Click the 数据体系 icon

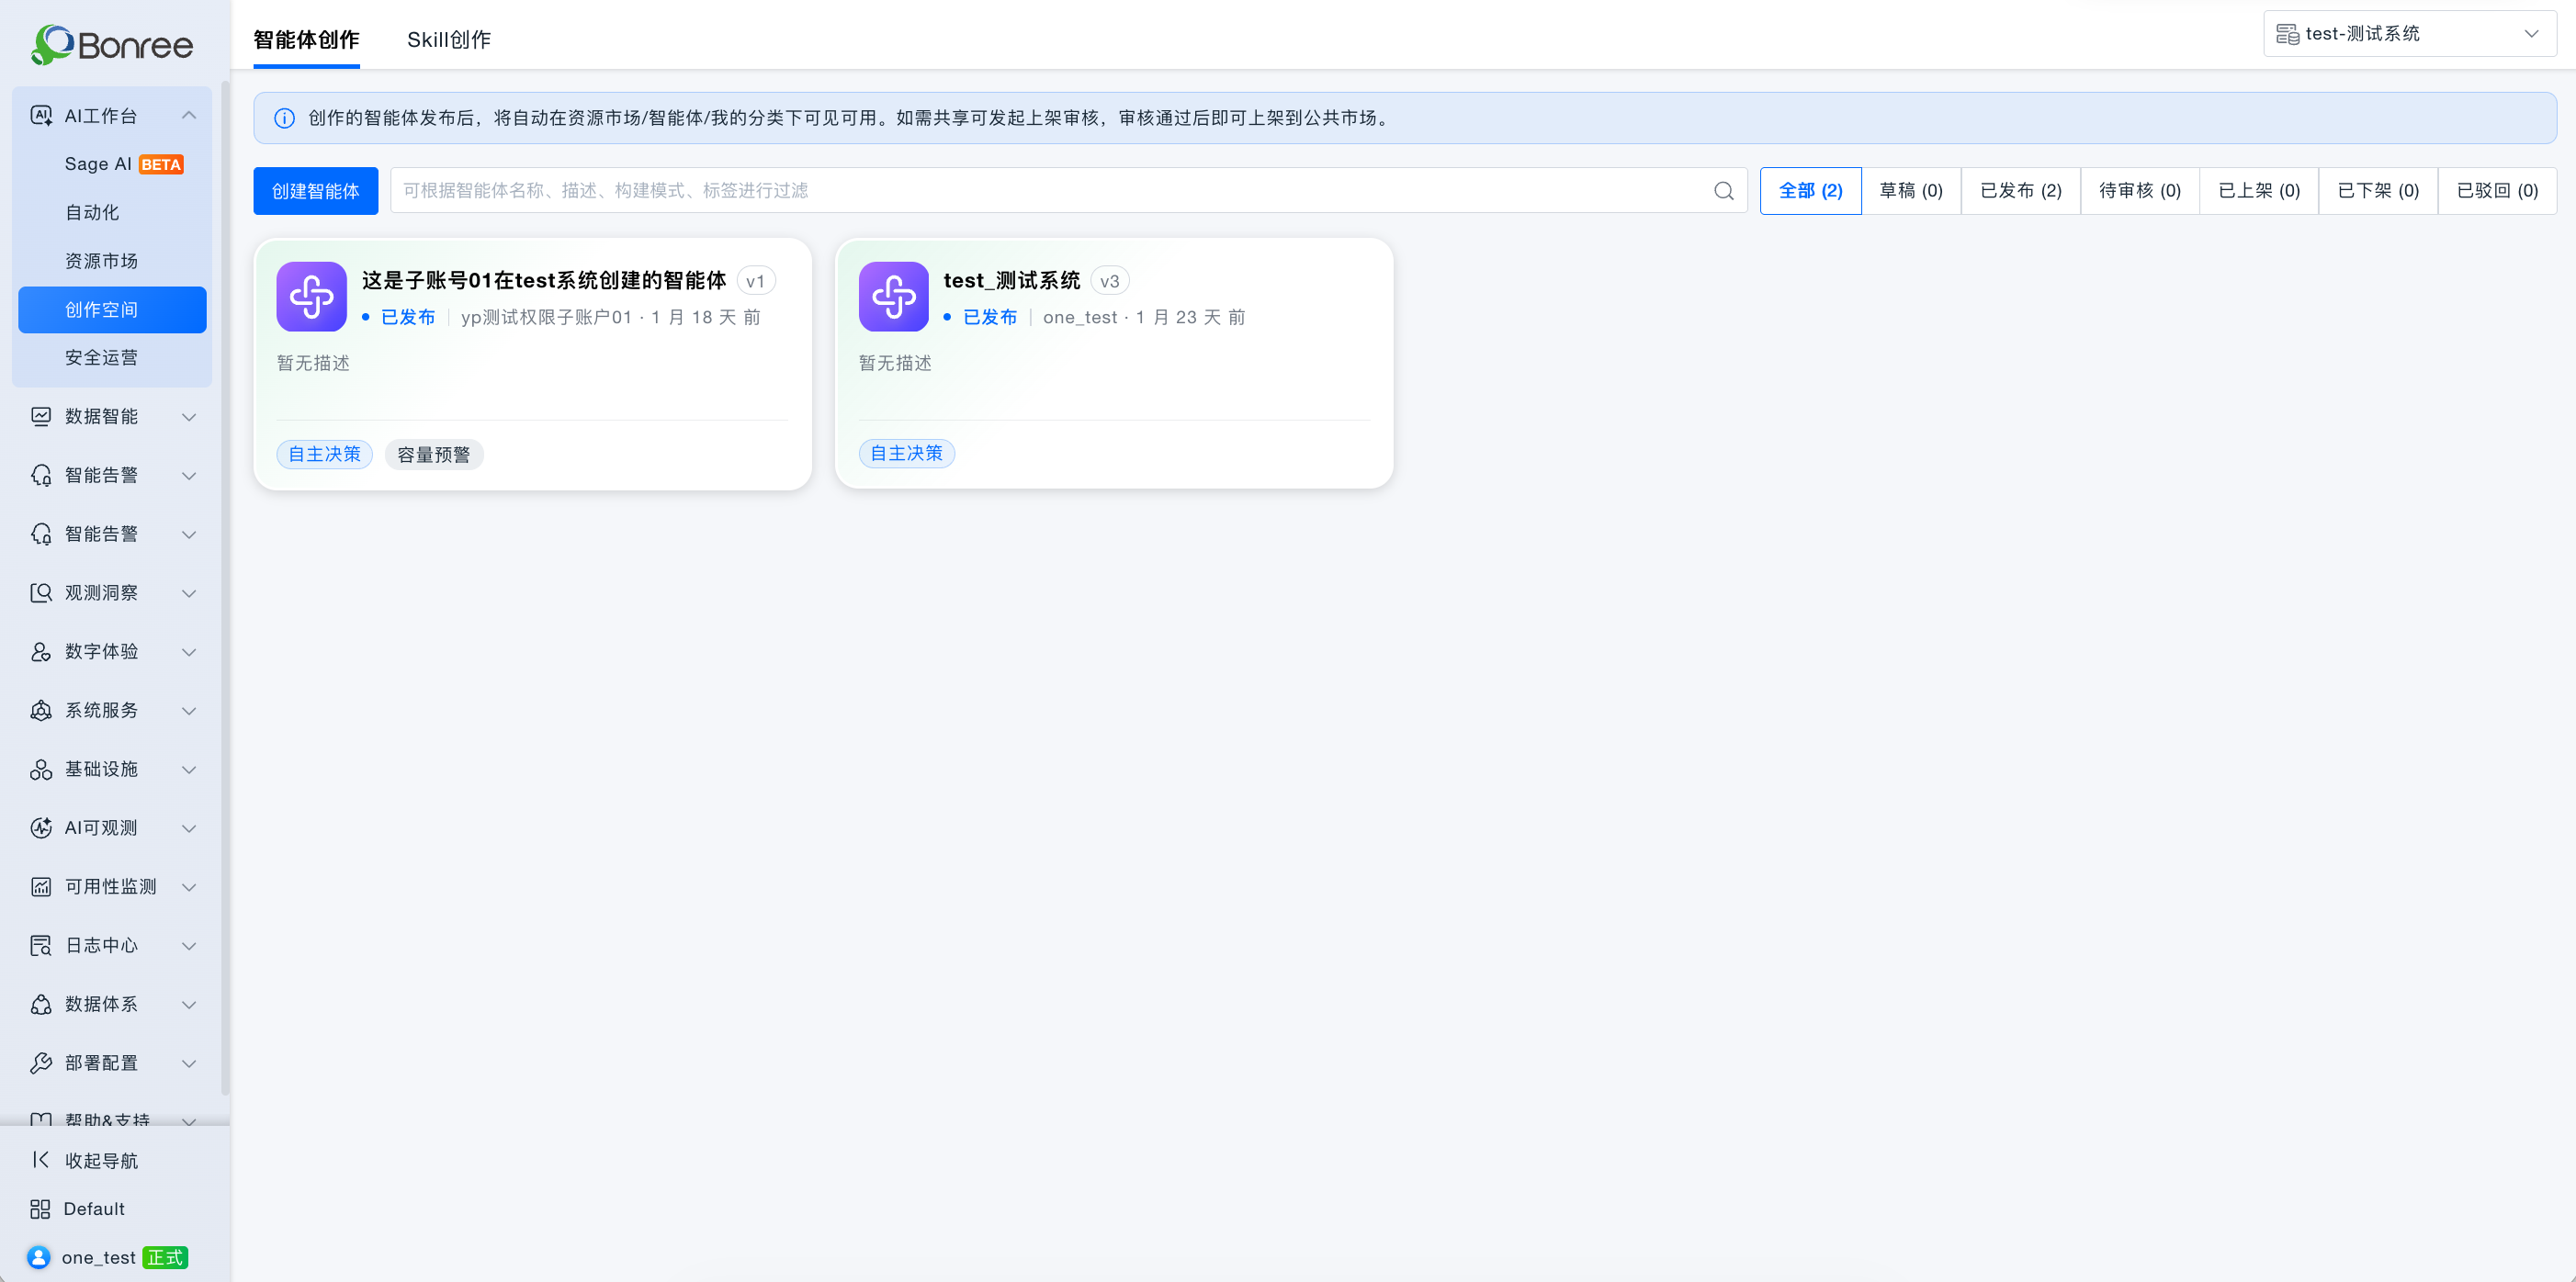tap(41, 1005)
